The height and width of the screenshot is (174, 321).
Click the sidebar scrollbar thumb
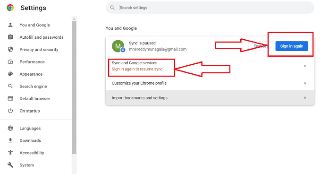click(74, 87)
